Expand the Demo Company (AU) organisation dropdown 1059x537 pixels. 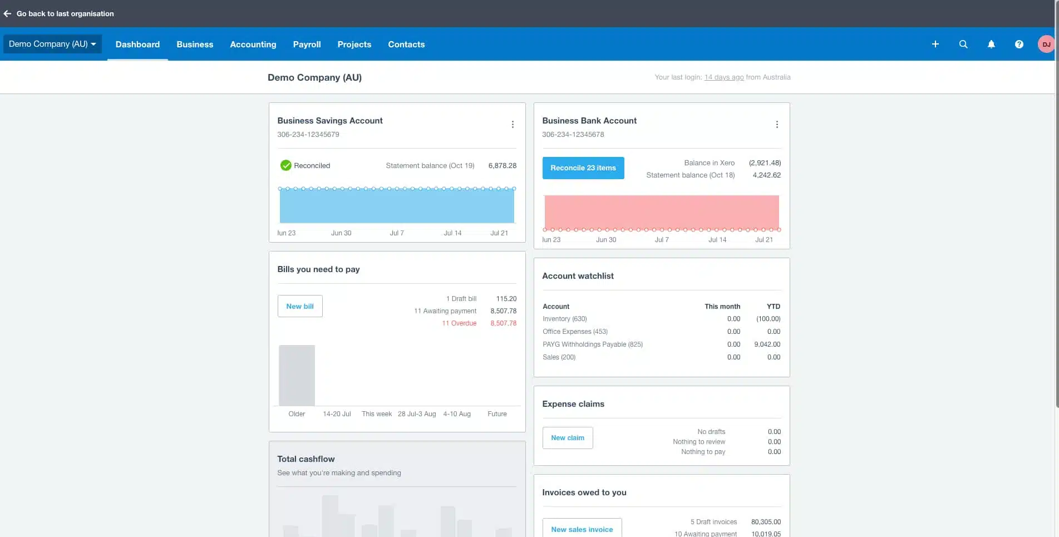point(52,44)
